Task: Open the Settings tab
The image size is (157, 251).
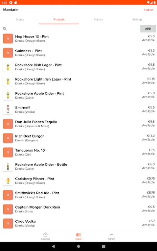Action: [137, 20]
